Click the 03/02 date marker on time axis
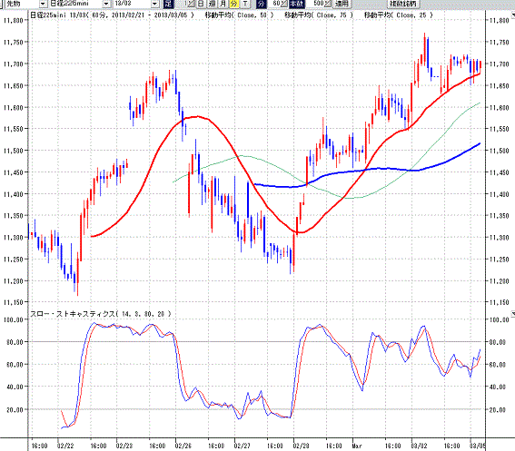Viewport: 515px width, 451px height. click(x=420, y=446)
